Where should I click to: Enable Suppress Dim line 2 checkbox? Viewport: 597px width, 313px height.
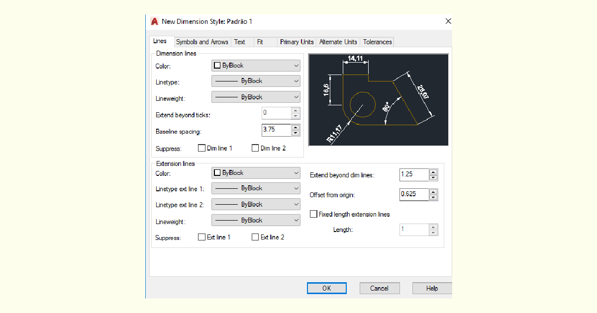point(256,148)
